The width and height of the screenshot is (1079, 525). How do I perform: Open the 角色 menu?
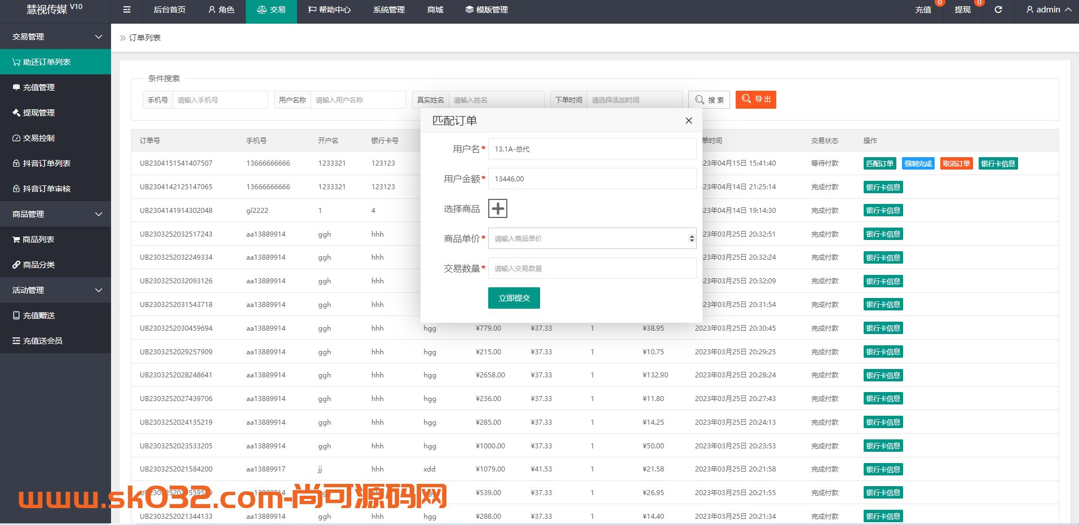click(x=222, y=10)
